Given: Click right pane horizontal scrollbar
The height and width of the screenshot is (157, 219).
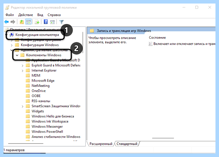Looking at the screenshot, I should coord(163,138).
